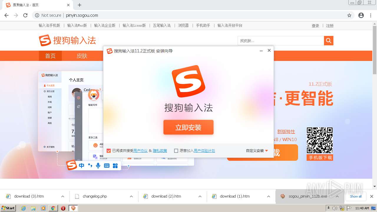Open Chrome's three-dot menu
The image size is (377, 212).
tap(371, 15)
